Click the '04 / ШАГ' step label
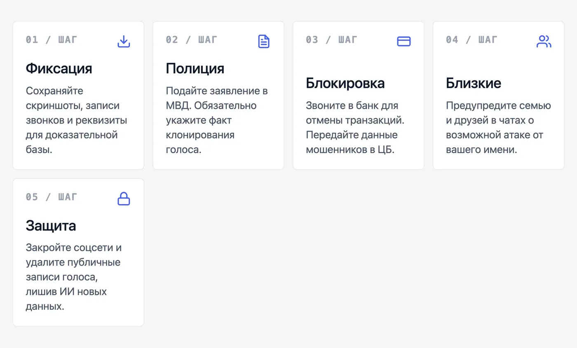The image size is (577, 348). coord(472,40)
